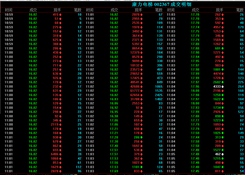The image size is (245, 175).
Task: Select the trade count 849
Action: click(160, 82)
